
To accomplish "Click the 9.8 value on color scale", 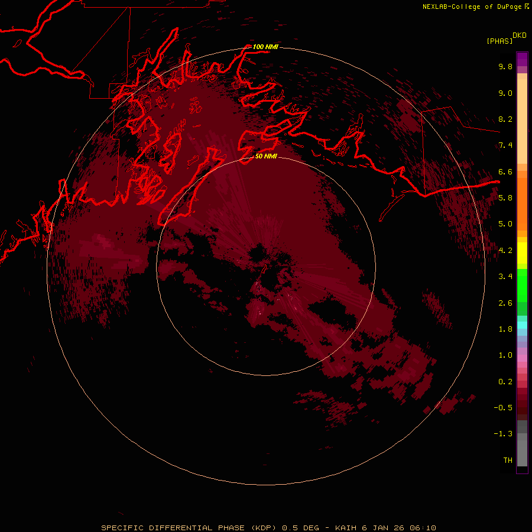I will (x=505, y=66).
